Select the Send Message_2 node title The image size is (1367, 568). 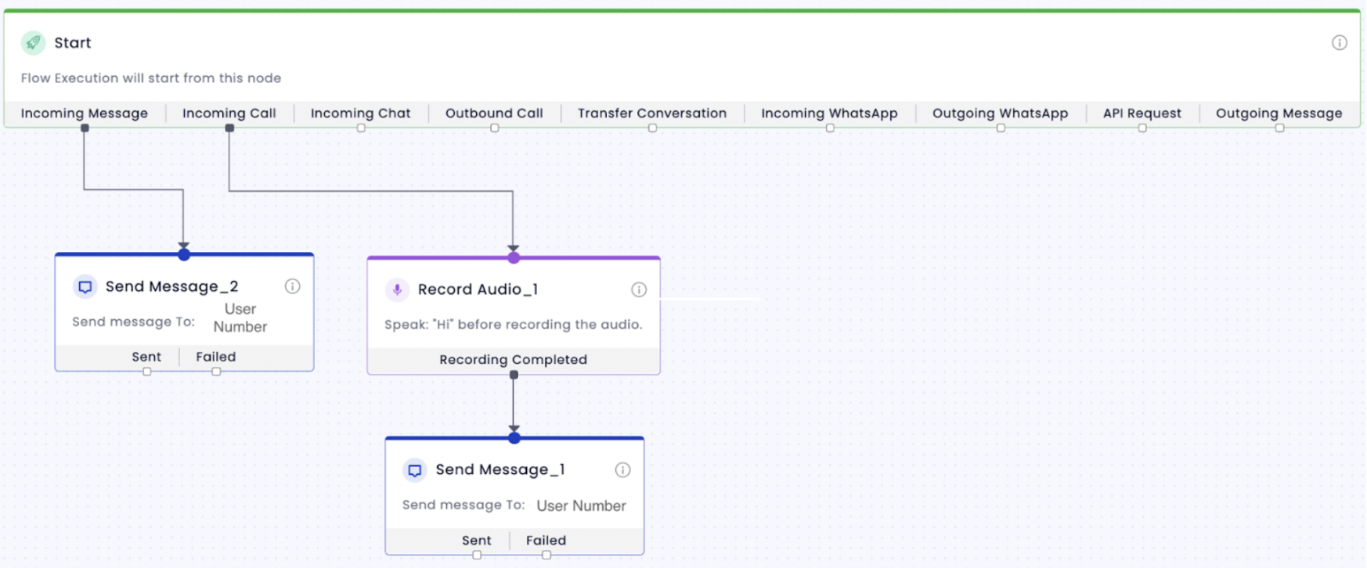point(171,286)
